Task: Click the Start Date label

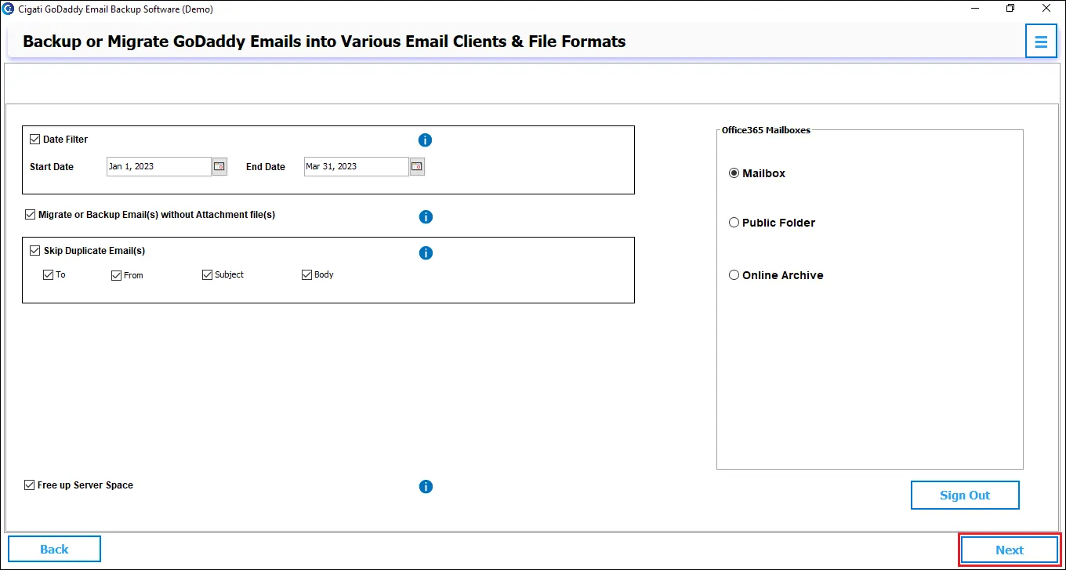Action: coord(52,167)
